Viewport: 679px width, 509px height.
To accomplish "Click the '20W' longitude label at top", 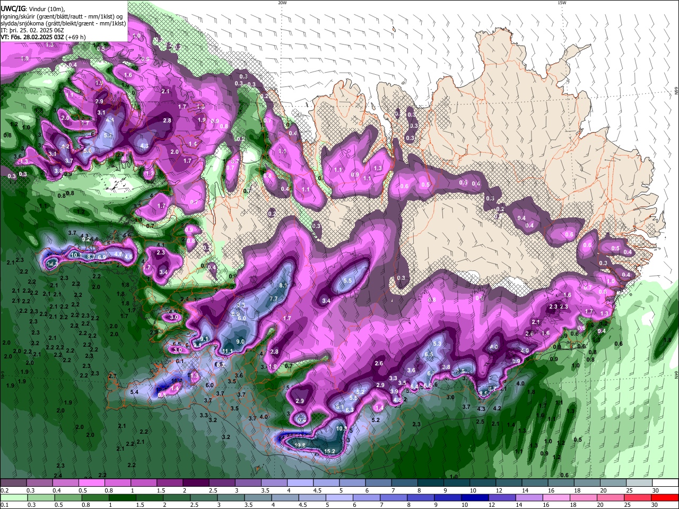I will coord(282,3).
